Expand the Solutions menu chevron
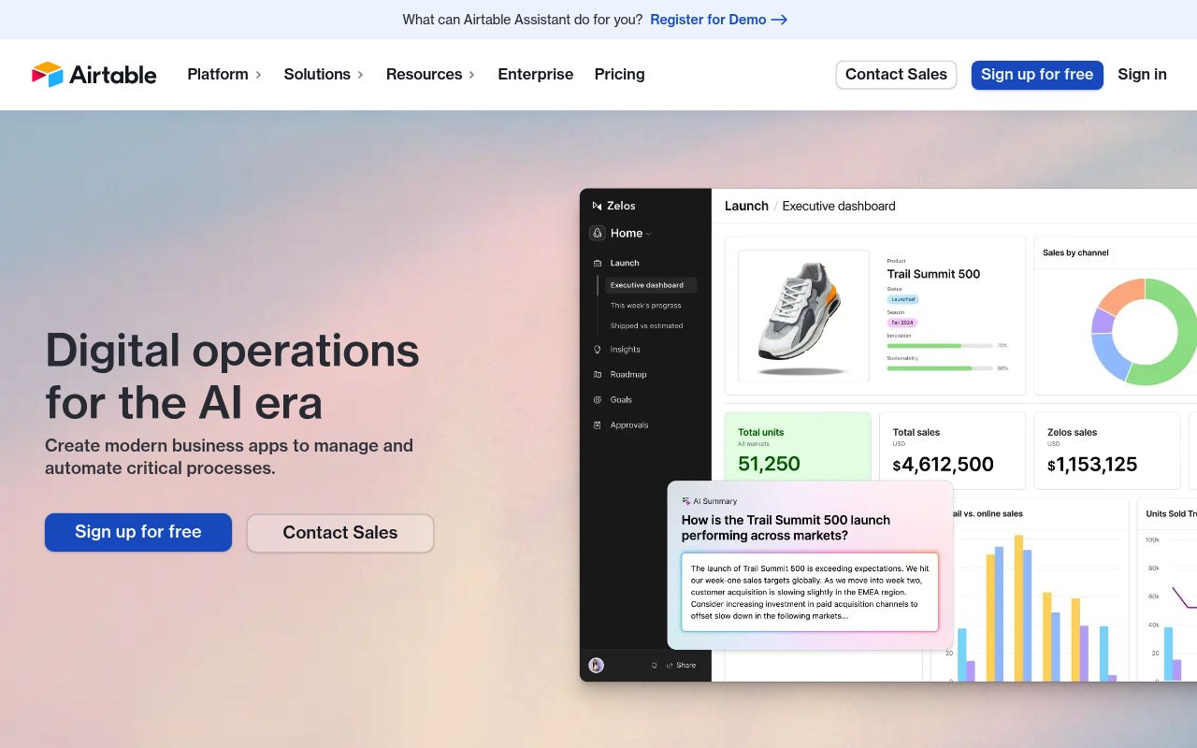The width and height of the screenshot is (1197, 748). 360,75
